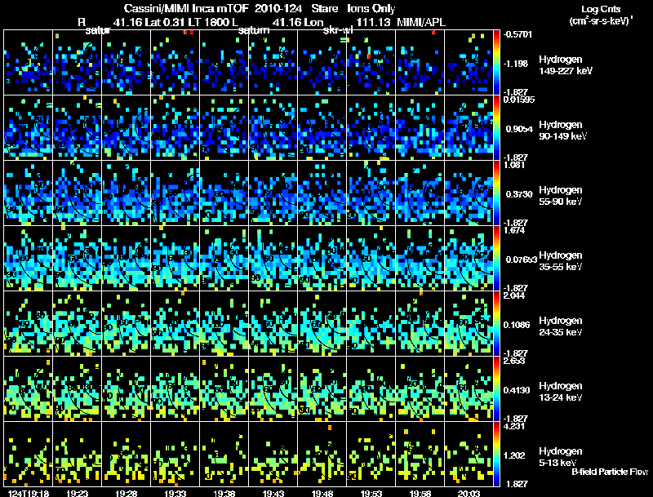Screen dimensions: 653x497
Task: Click the Hydrogen 35-55 keV color bar
Action: pos(496,259)
